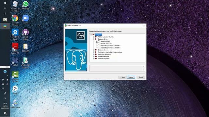This screenshot has height=117, width=209.
Task: Launch the Camtasia desktop shortcut
Action: [x=15, y=77]
